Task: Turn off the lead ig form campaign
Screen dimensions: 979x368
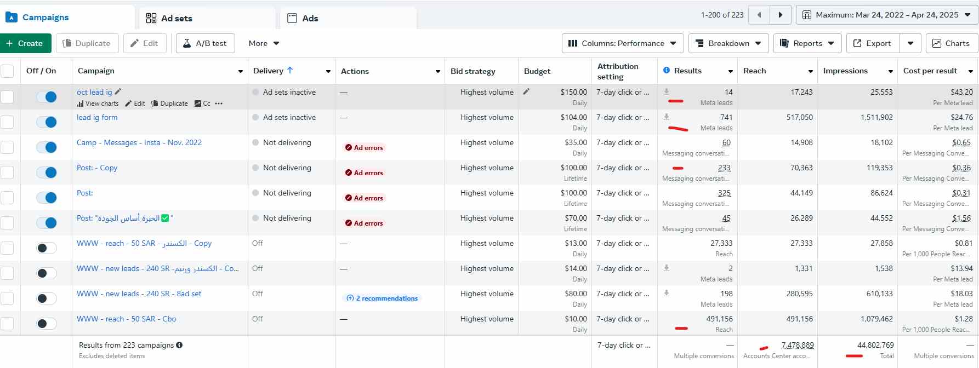Action: [47, 122]
